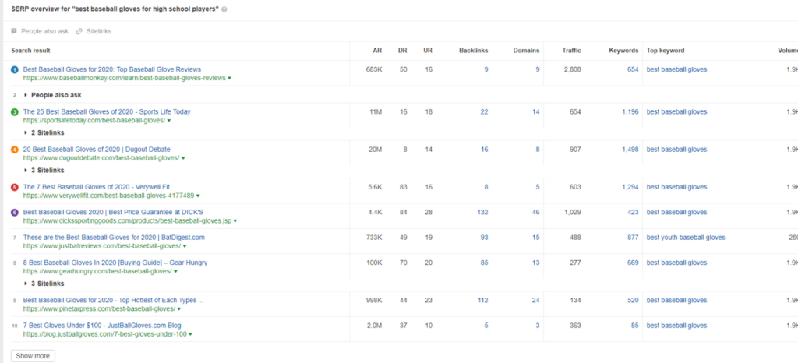
Task: Open dropdown arrow next to baseballmonkey.com URL
Action: [228, 79]
